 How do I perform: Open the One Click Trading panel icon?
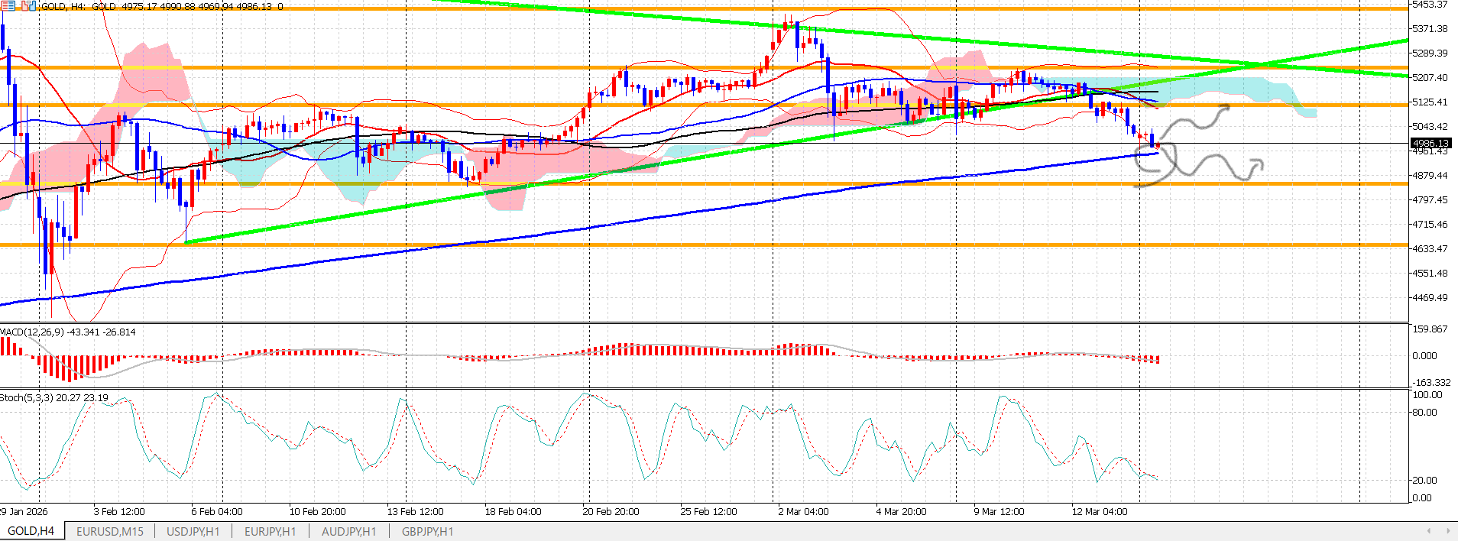coord(28,6)
